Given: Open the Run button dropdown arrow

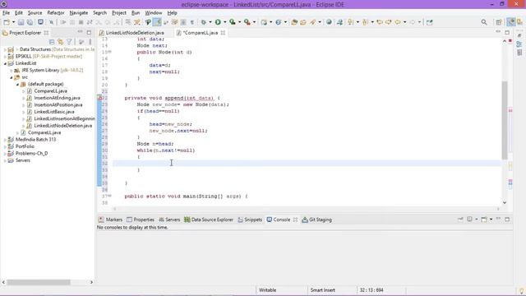Looking at the screenshot, I should coord(224,22).
